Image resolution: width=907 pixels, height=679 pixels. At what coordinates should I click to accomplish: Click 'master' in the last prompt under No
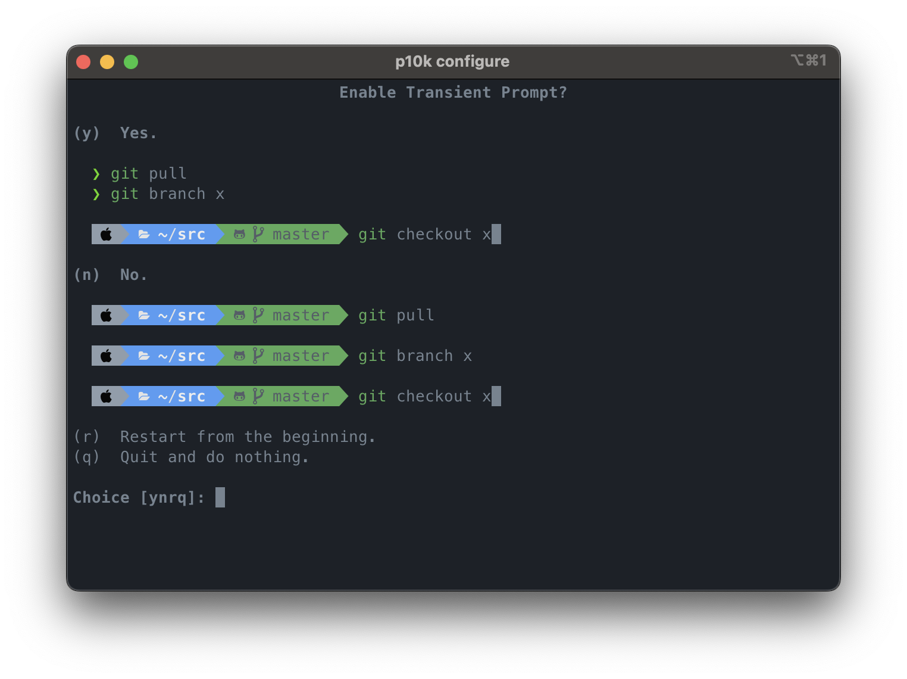(x=301, y=397)
